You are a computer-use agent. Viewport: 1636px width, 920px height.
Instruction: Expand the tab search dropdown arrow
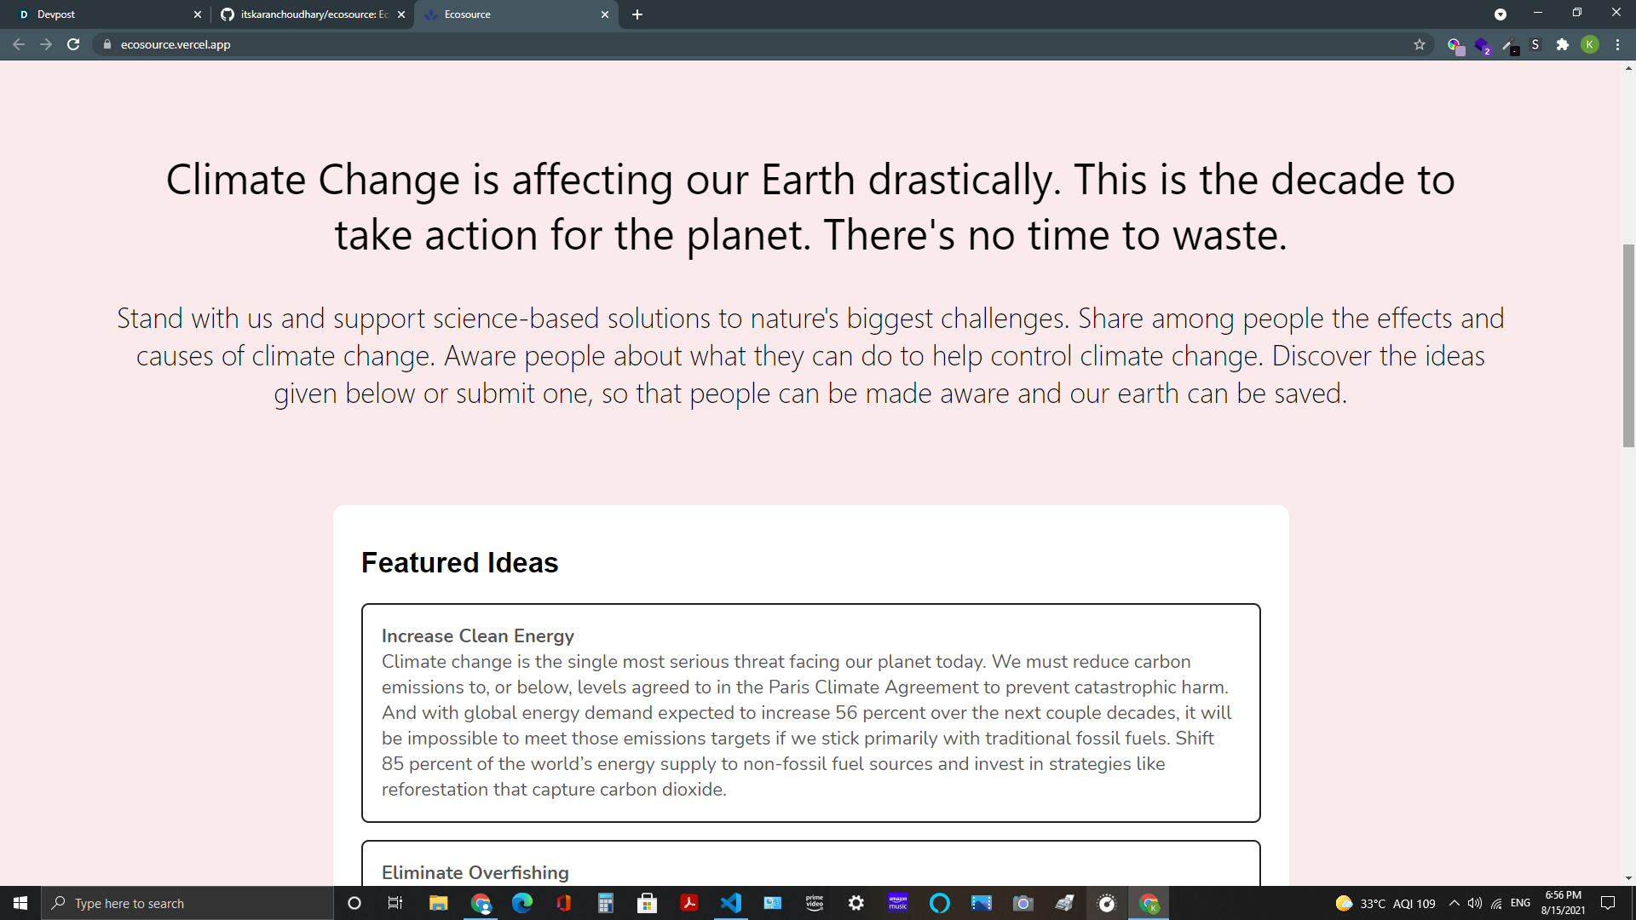(x=1501, y=14)
